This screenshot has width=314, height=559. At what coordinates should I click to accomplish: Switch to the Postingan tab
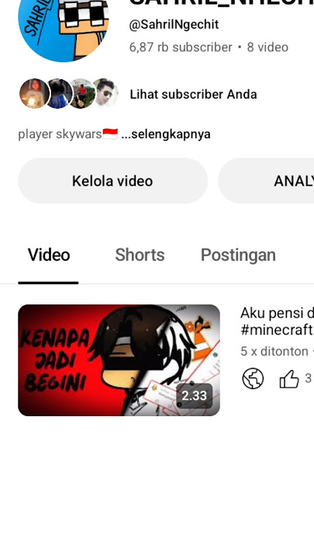(x=238, y=255)
